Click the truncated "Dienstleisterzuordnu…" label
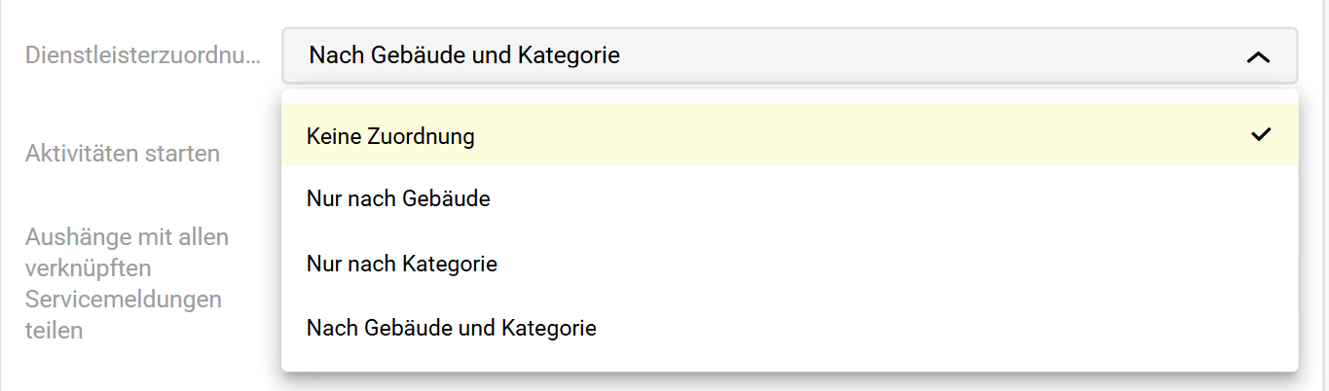Screen dimensions: 1329x391 coord(143,55)
